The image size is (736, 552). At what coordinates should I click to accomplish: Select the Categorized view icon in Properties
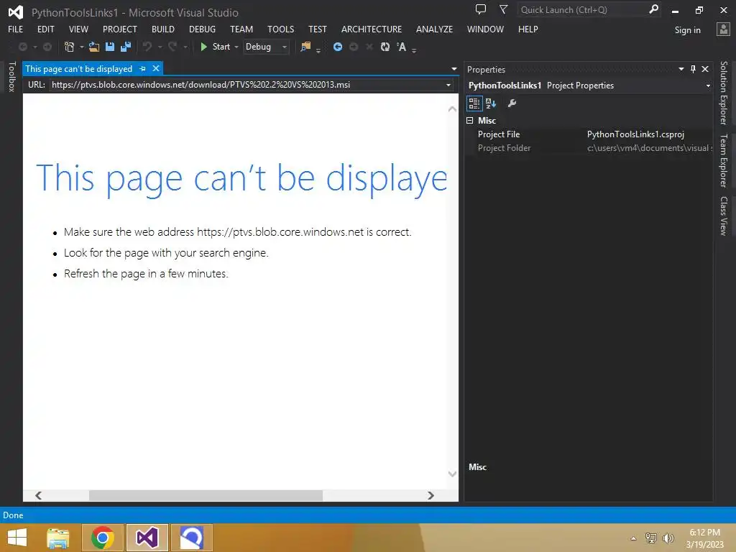(474, 103)
